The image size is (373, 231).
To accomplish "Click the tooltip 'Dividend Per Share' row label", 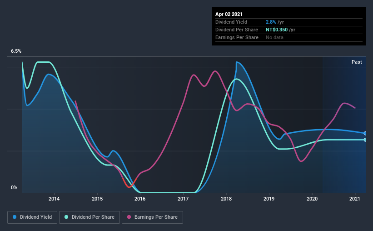I will click(x=236, y=30).
